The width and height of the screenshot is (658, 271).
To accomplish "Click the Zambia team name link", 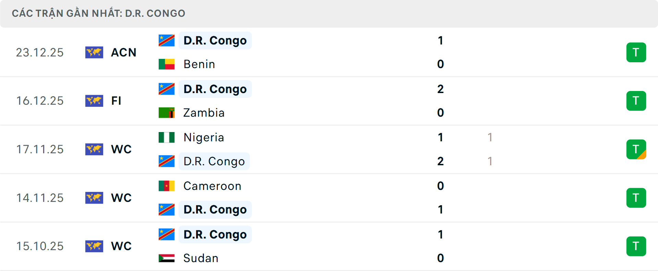I will [204, 113].
